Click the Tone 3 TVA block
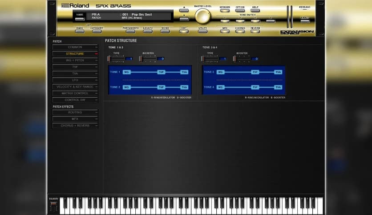This screenshot has width=372, height=215. 278,72
